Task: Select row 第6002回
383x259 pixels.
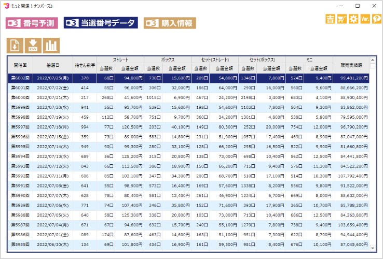Action: [188, 78]
